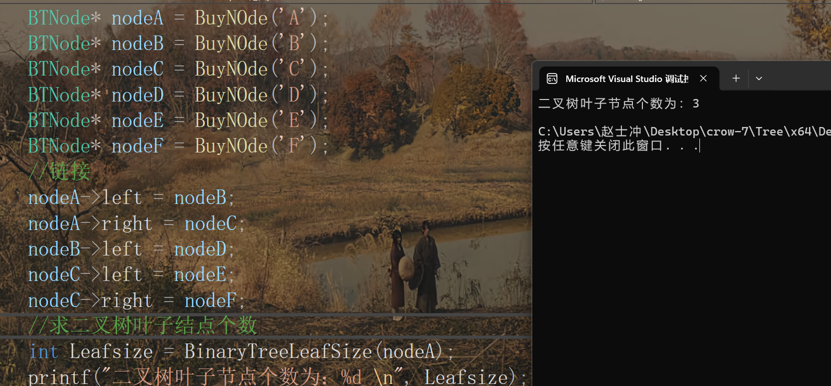831x386 pixels.
Task: Click the //求二叉树叶子结点个数 comment
Action: (x=143, y=326)
